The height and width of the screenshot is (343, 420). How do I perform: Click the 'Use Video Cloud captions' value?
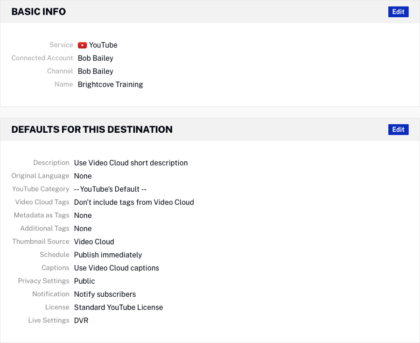(x=116, y=268)
